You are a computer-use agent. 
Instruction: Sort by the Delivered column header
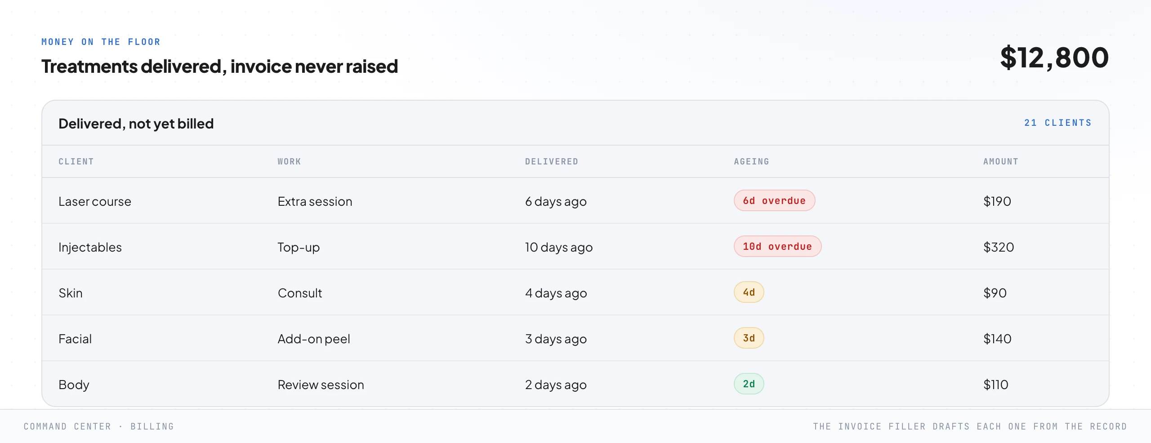(552, 162)
